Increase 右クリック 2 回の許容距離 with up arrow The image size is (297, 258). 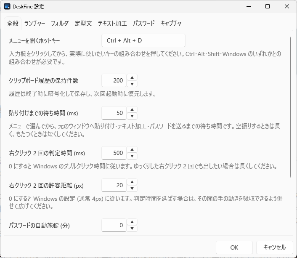[132, 182]
